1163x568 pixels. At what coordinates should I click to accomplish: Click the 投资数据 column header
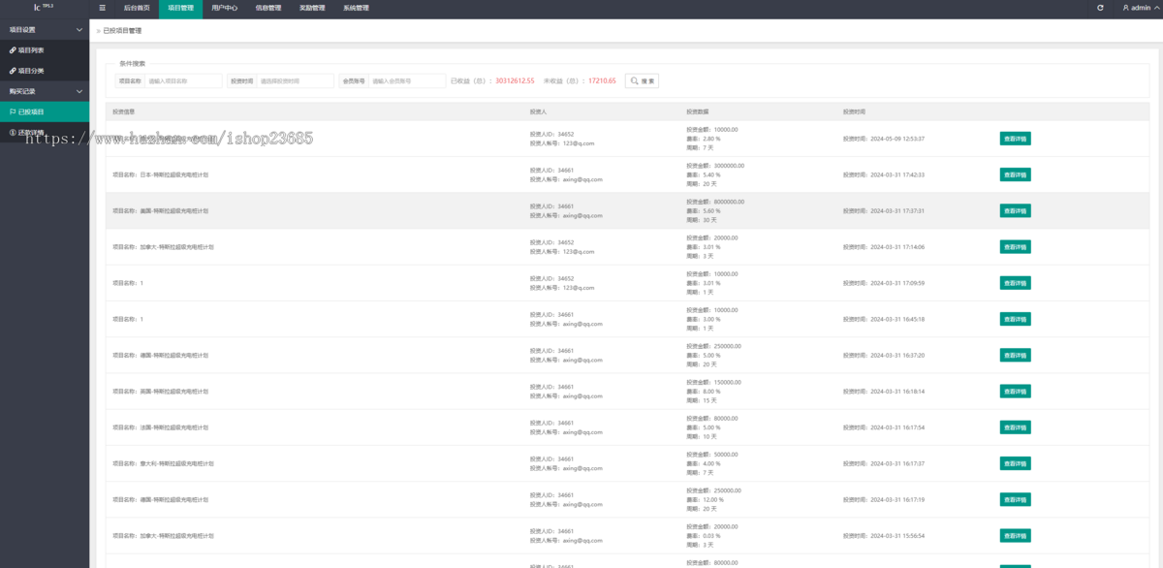[698, 111]
